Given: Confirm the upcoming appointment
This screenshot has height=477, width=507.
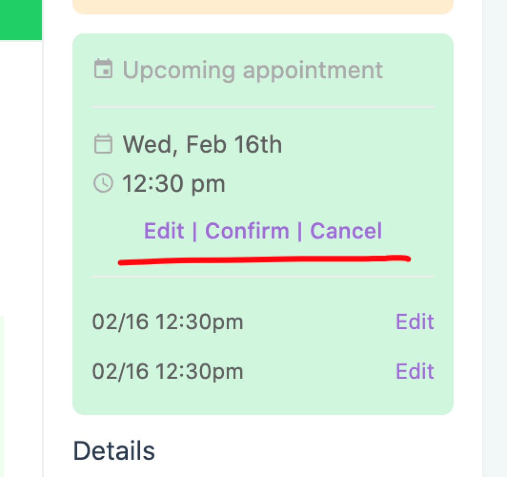Looking at the screenshot, I should (x=247, y=231).
